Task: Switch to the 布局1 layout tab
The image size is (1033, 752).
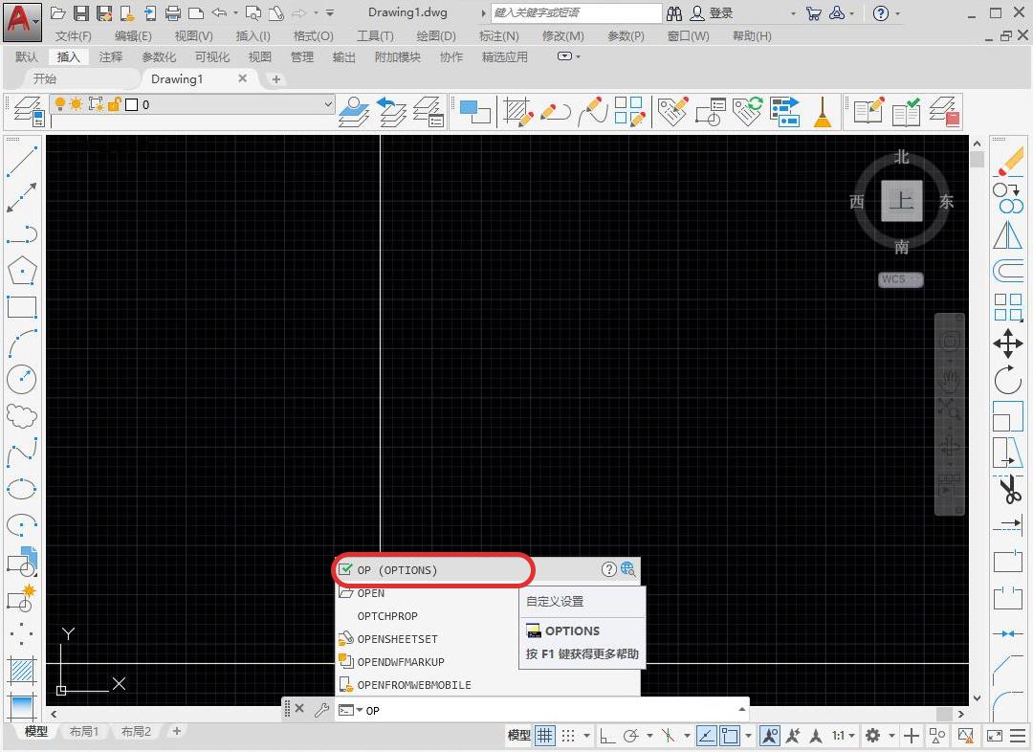Action: point(83,732)
